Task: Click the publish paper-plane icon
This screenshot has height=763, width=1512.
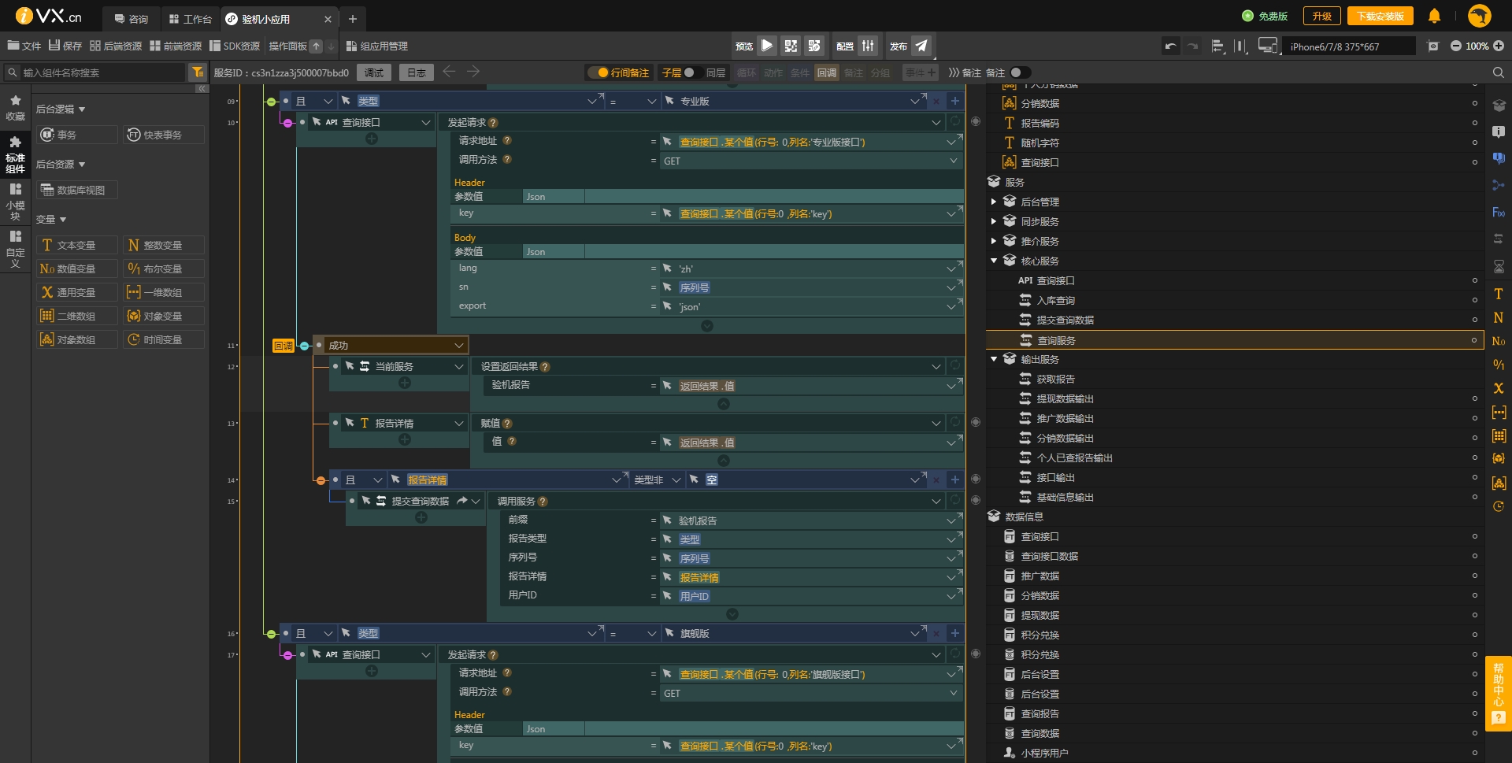Action: tap(921, 46)
